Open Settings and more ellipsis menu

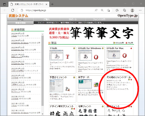[x=140, y=10]
